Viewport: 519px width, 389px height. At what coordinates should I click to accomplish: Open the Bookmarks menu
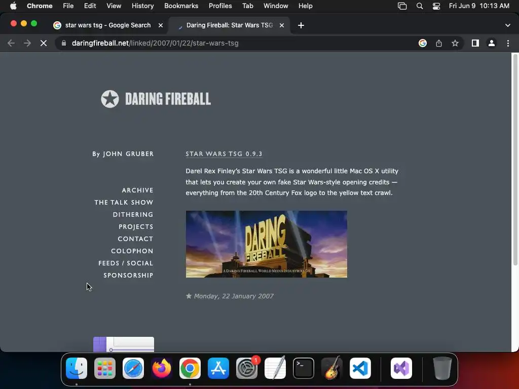coord(181,6)
